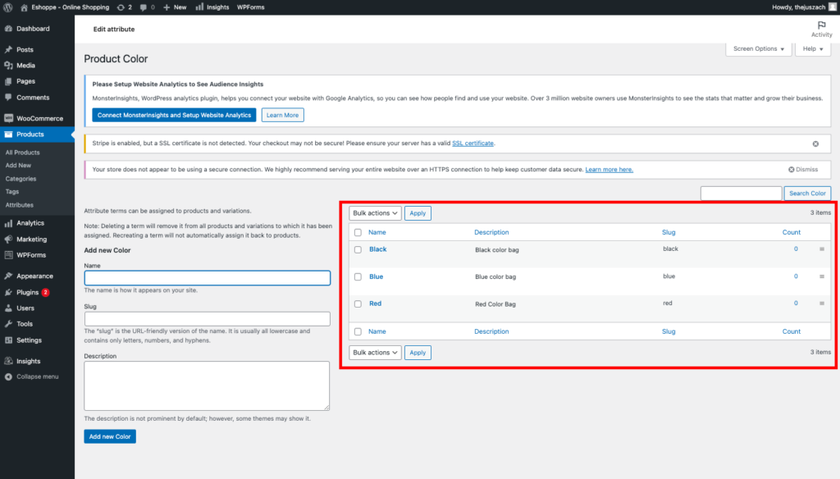Open Add New under Products
Screen dimensions: 840x479
coord(18,166)
